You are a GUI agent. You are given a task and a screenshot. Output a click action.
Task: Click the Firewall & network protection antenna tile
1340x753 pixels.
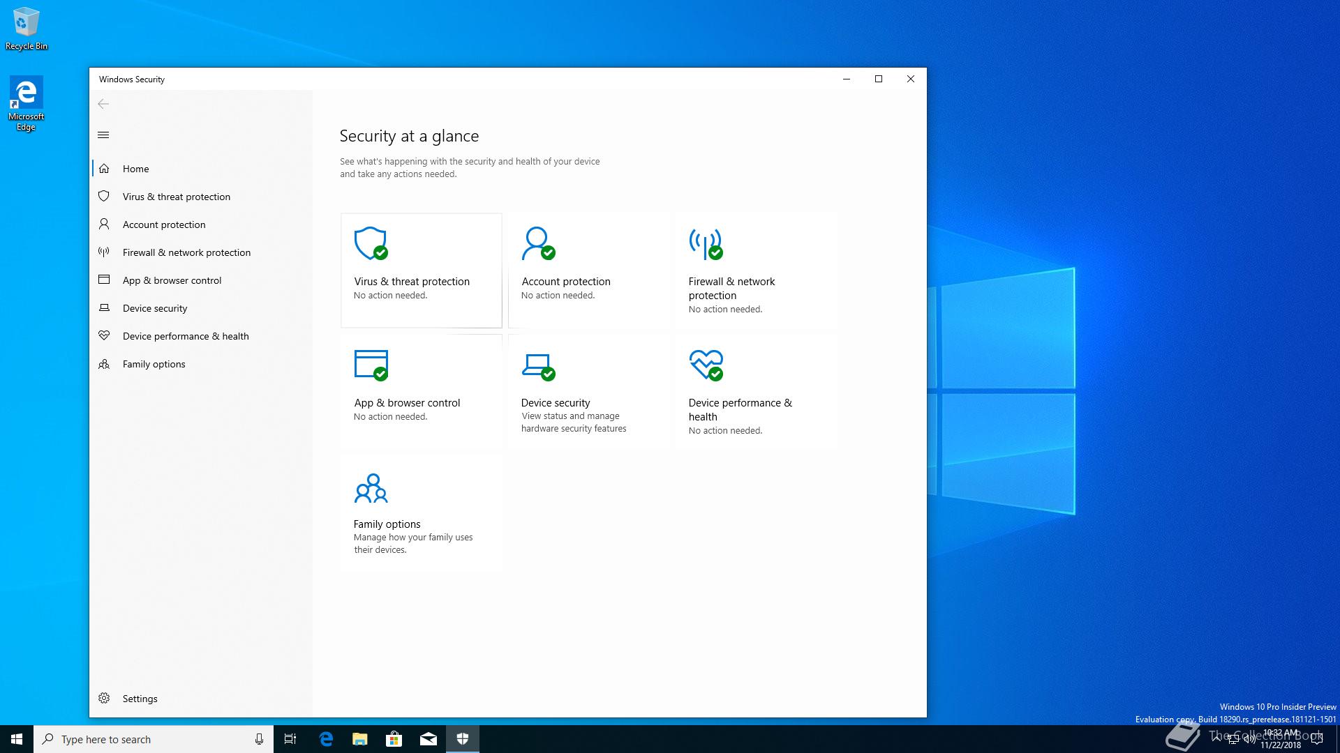tap(706, 243)
